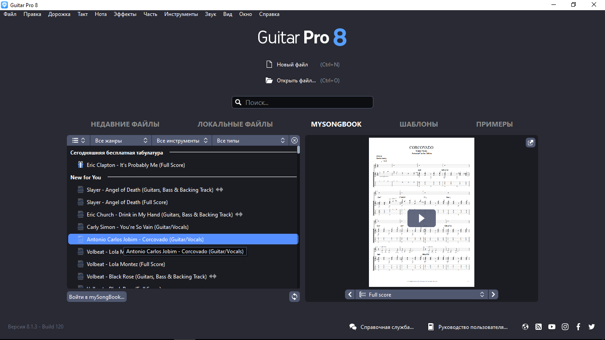Open the Нота menu

tap(101, 14)
